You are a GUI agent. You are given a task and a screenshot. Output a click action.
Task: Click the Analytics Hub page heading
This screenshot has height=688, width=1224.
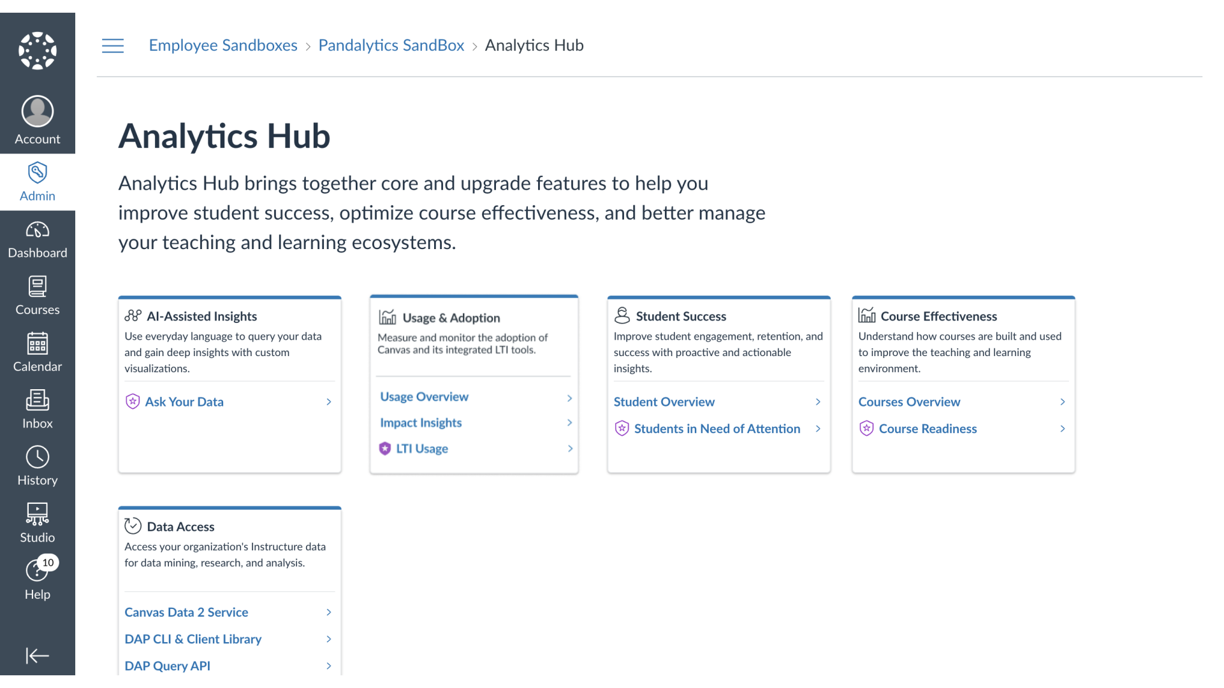coord(224,136)
